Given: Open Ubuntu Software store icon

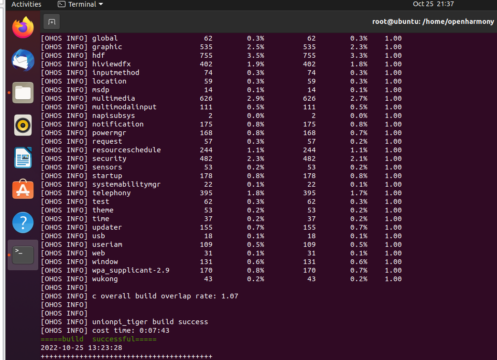Looking at the screenshot, I should (x=23, y=189).
